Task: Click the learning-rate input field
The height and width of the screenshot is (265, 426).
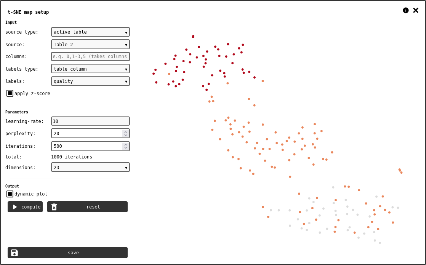Action: [x=90, y=121]
